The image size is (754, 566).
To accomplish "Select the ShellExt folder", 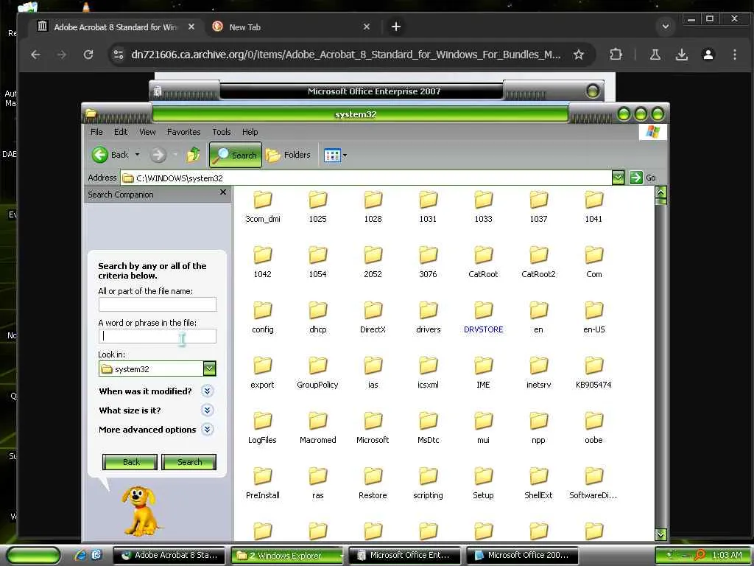I will 538,483.
